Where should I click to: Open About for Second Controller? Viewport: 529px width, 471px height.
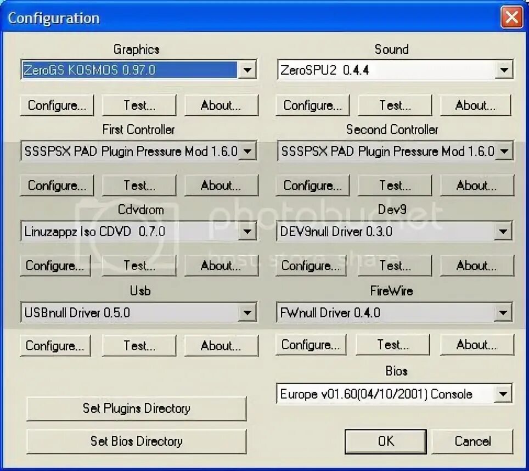click(x=477, y=185)
